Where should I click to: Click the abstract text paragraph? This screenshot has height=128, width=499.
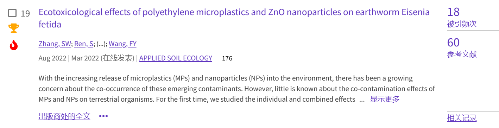pyautogui.click(x=236, y=89)
